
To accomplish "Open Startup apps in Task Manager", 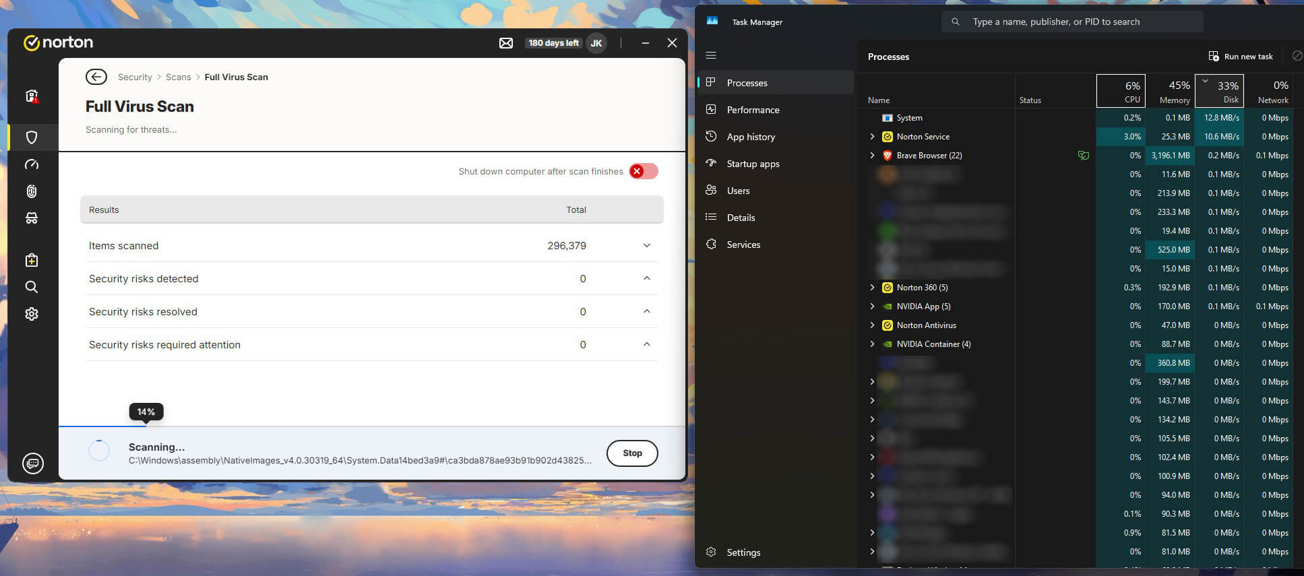I will pos(776,164).
